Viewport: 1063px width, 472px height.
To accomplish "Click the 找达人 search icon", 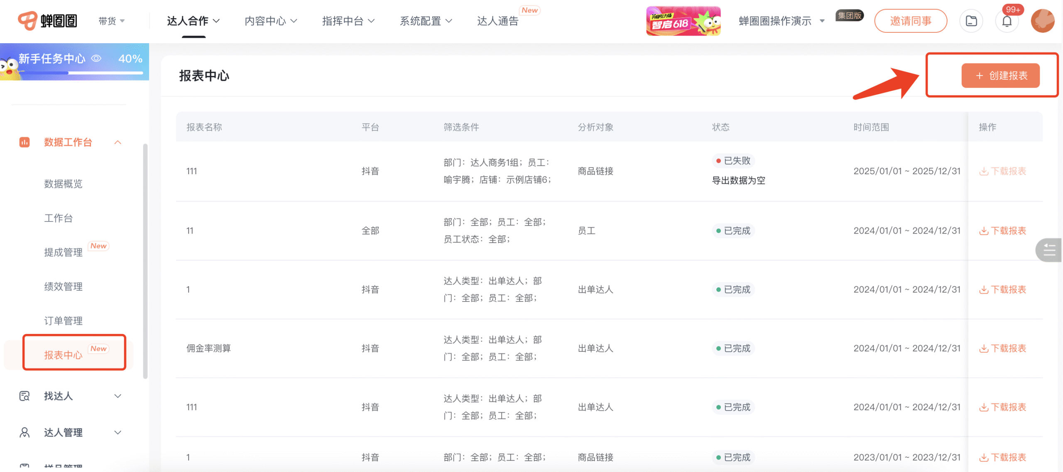I will (x=24, y=396).
